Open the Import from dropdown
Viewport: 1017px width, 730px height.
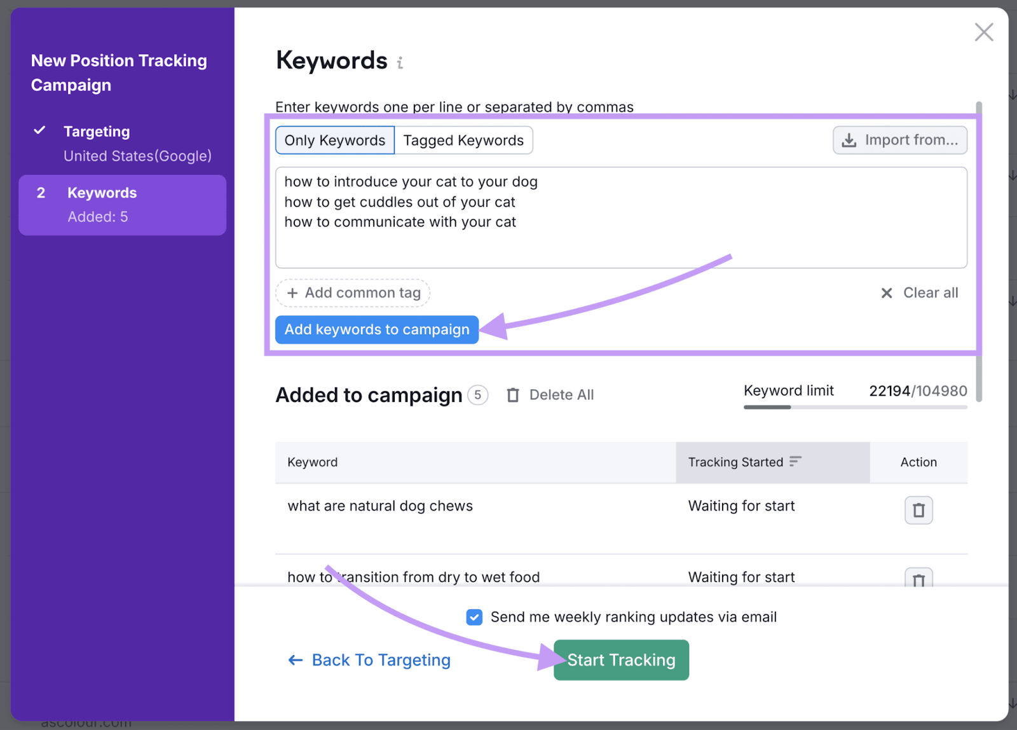[899, 140]
